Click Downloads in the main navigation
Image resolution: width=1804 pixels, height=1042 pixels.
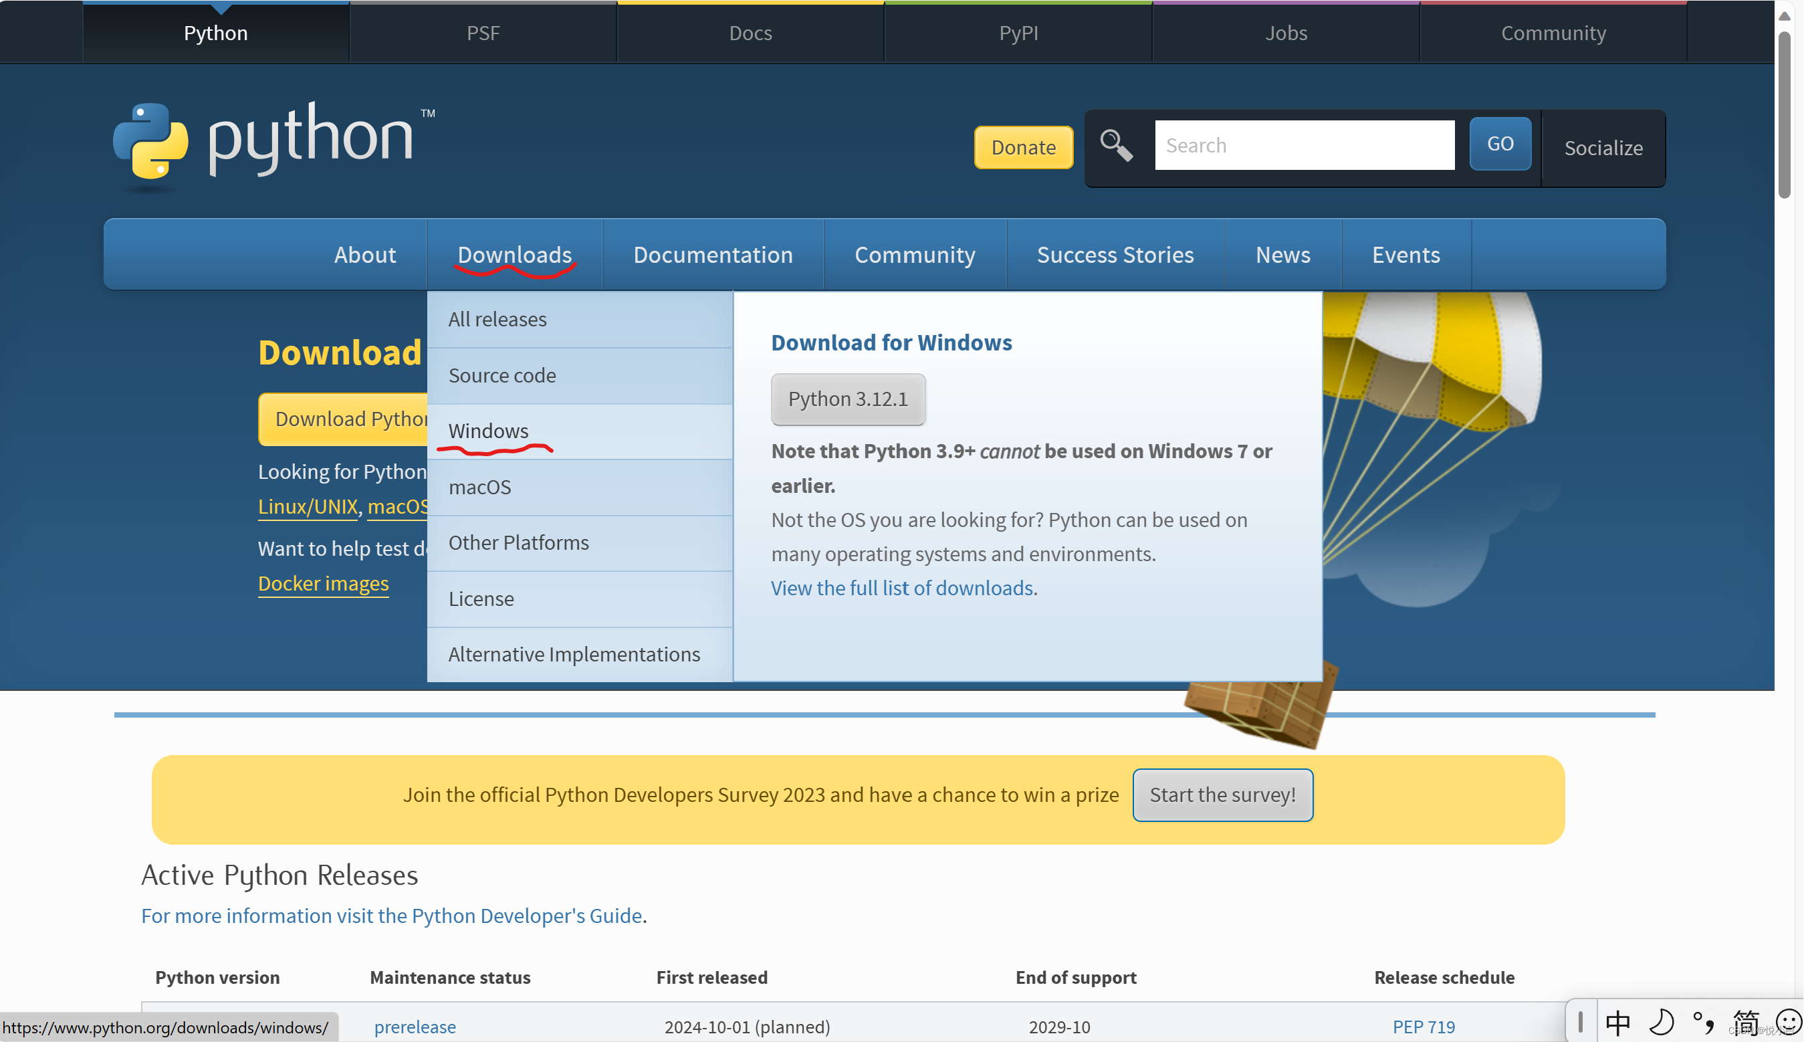pos(514,255)
